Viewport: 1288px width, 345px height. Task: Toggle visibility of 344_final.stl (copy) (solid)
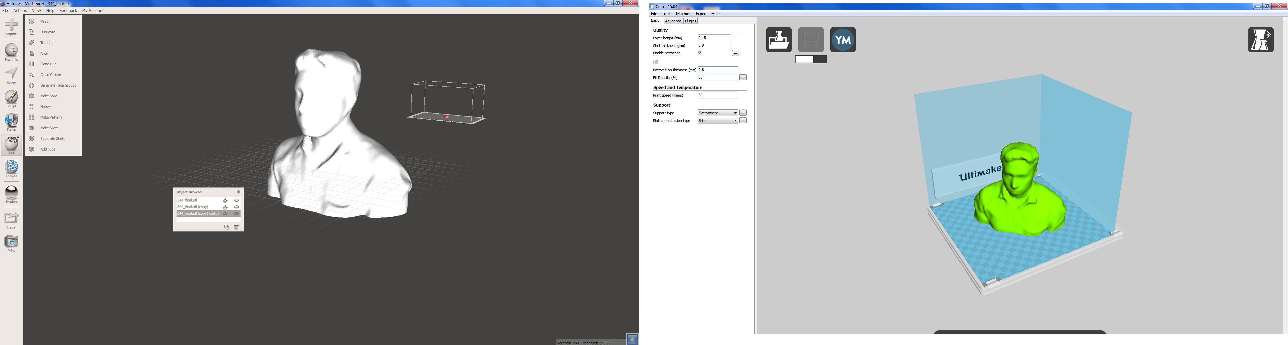tap(237, 213)
